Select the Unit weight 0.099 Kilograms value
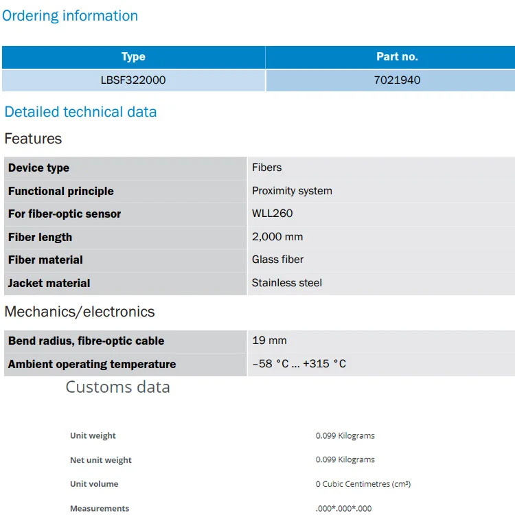Viewport: 515px width, 515px height. click(x=345, y=436)
